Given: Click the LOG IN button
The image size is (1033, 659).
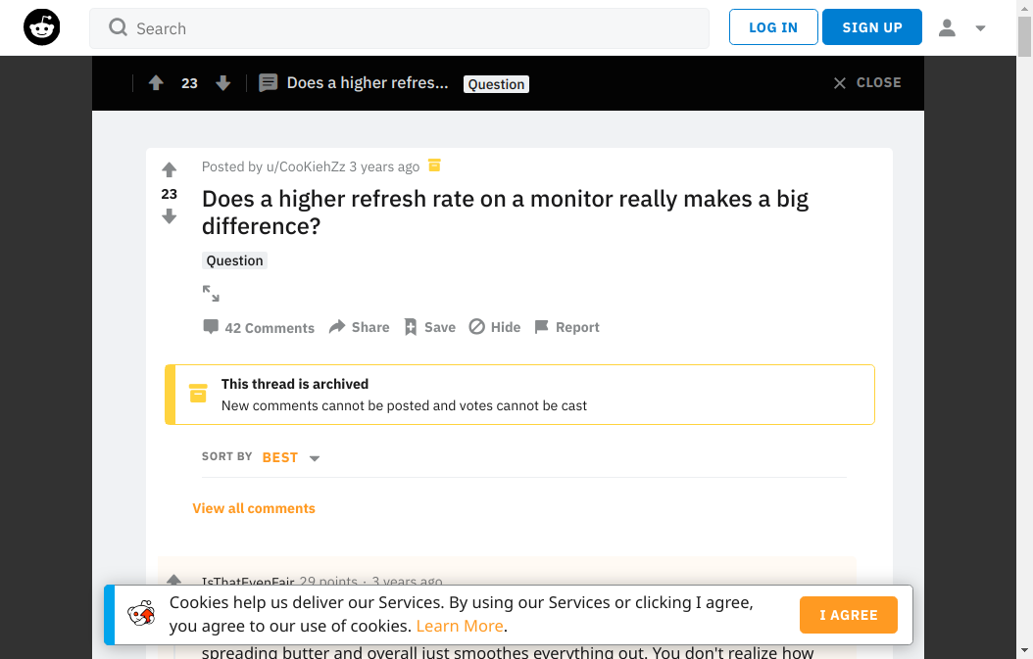Looking at the screenshot, I should pos(773,27).
